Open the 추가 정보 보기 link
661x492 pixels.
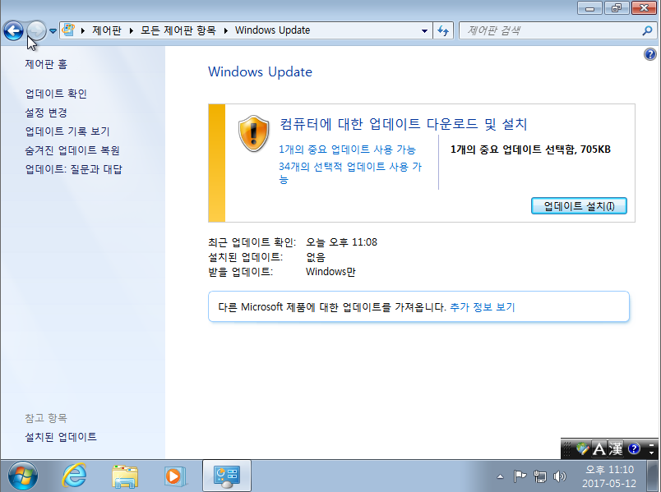point(483,307)
